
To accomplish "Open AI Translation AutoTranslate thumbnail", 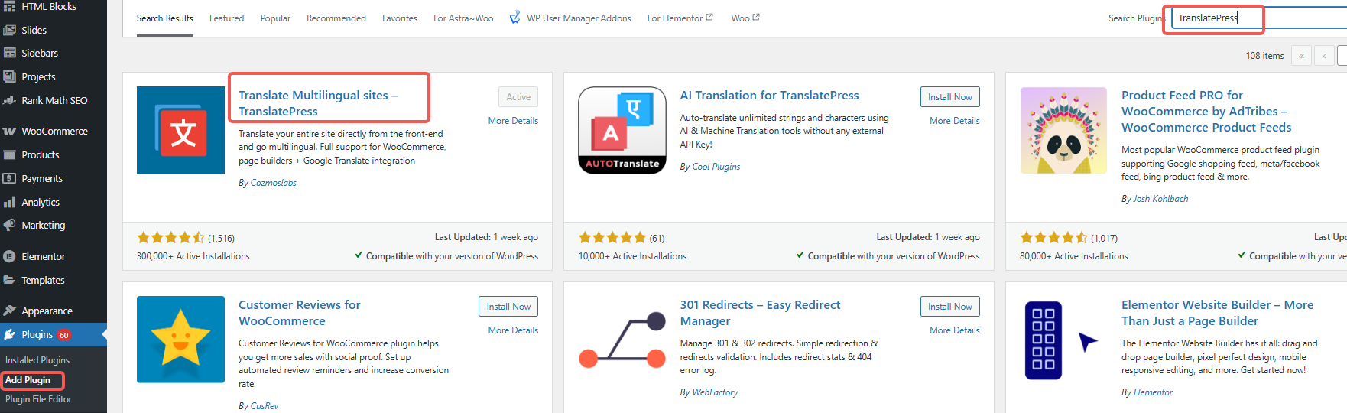I will coord(622,131).
